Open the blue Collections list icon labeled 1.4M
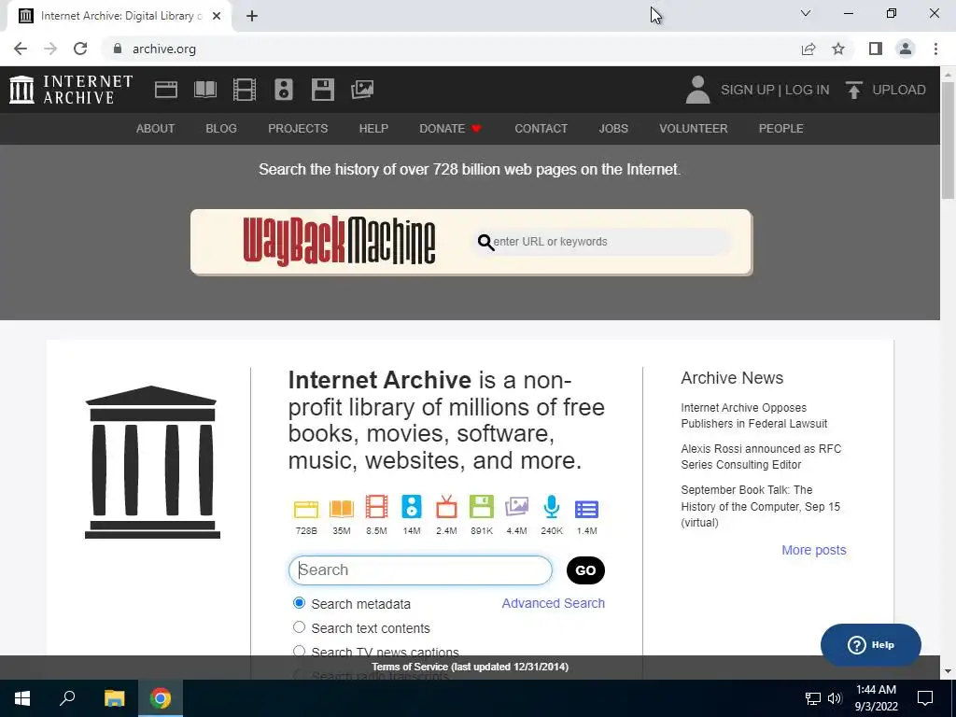 tap(586, 509)
